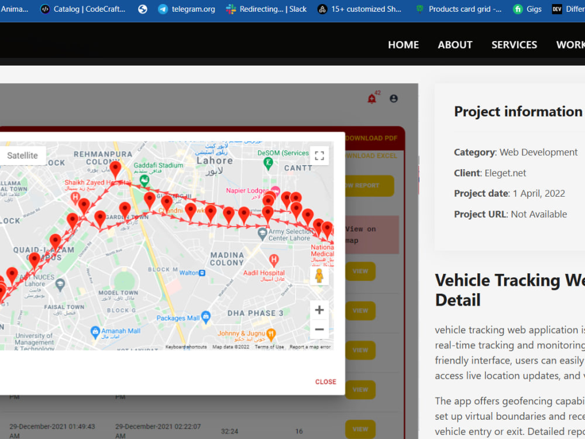Click the Aadil Hospital marker
This screenshot has width=585, height=439.
[x=274, y=260]
